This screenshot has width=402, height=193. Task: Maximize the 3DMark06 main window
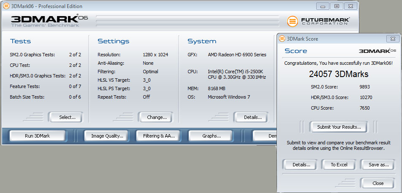pyautogui.click(x=337, y=6)
